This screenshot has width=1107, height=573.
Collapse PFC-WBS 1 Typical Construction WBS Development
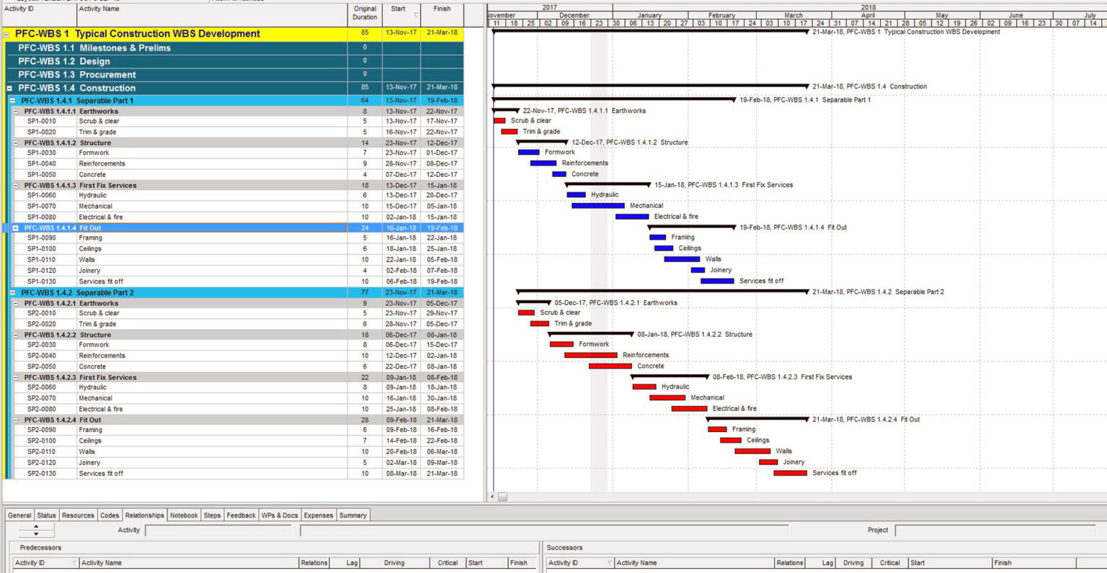point(7,34)
